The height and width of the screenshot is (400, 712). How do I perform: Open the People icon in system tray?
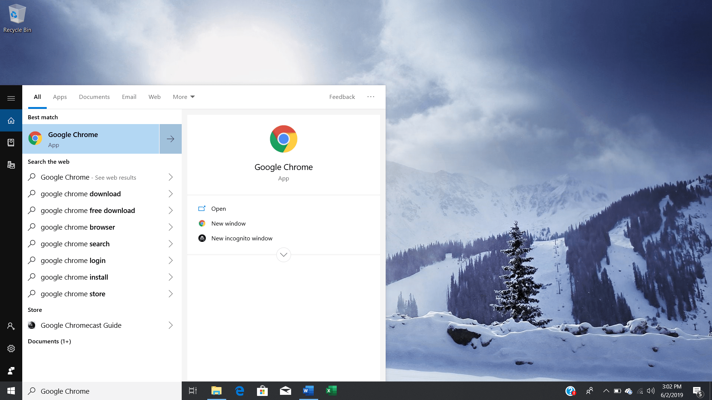(590, 391)
